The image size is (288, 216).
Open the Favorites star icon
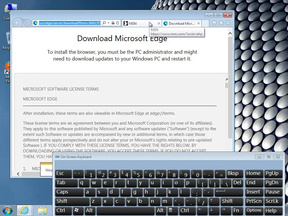(221, 22)
